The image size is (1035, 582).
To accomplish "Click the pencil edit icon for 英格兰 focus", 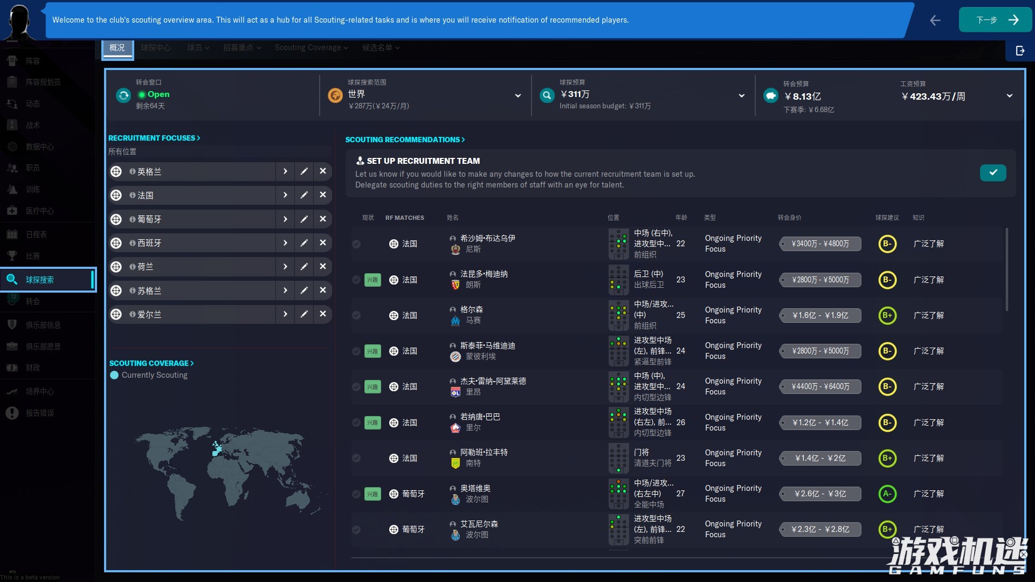I will (304, 171).
